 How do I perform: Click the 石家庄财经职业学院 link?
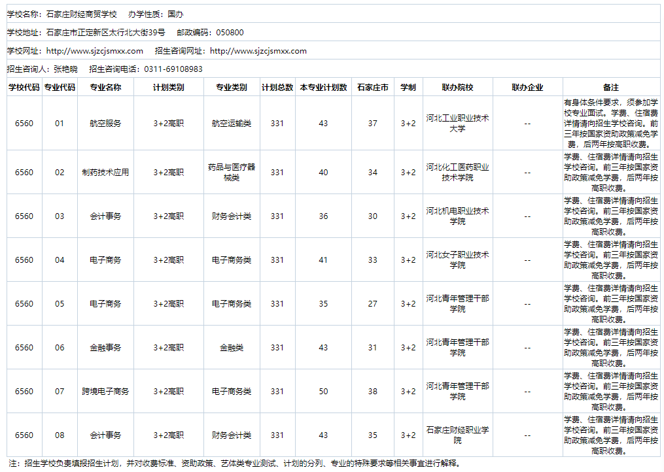458,434
